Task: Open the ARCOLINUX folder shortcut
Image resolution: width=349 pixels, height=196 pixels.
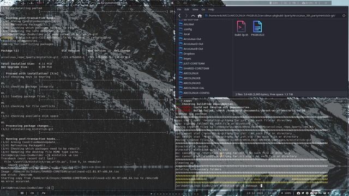Action: pos(189,73)
